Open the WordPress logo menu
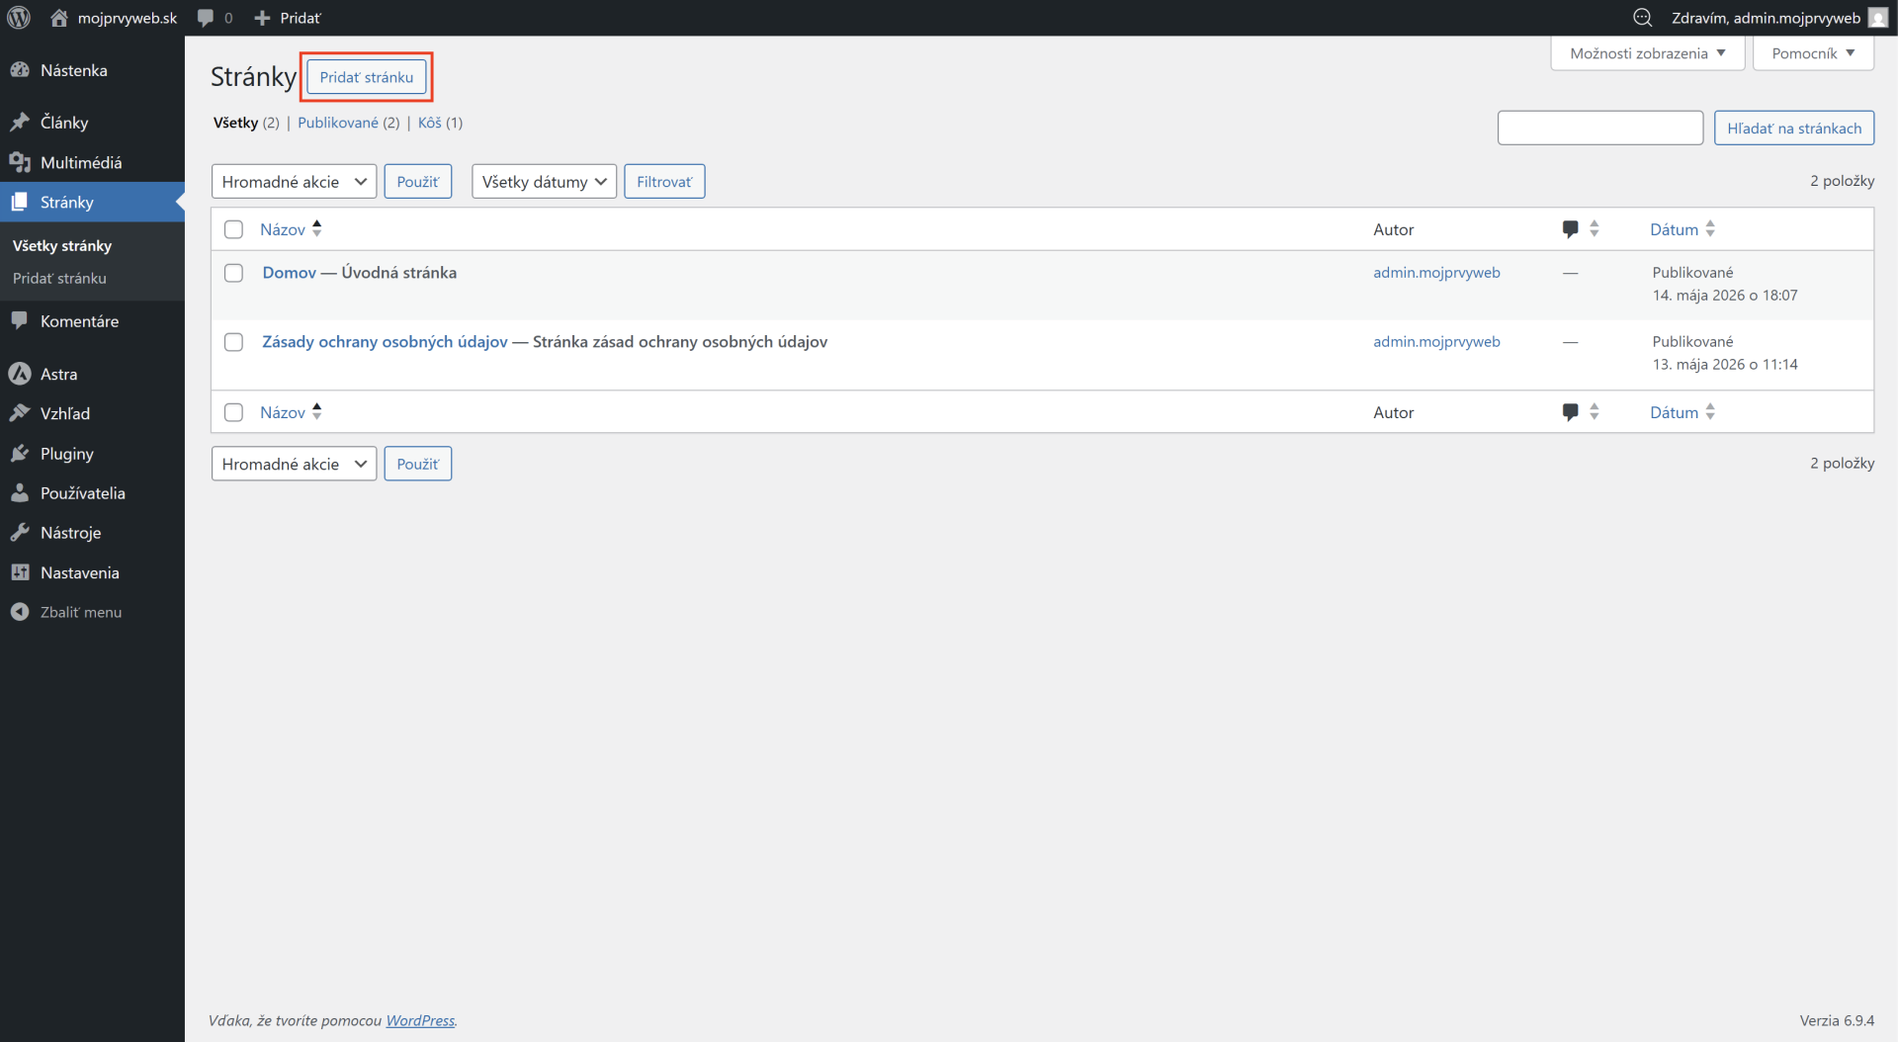Screen dimensions: 1898x1042 19,18
